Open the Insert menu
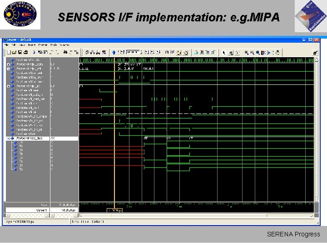Viewport: 327px width, 245px height. pyautogui.click(x=32, y=45)
